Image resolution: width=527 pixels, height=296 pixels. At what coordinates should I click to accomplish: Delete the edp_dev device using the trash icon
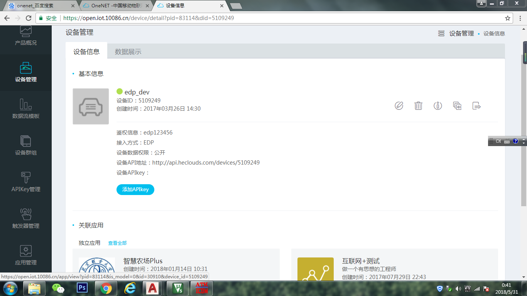pos(419,106)
